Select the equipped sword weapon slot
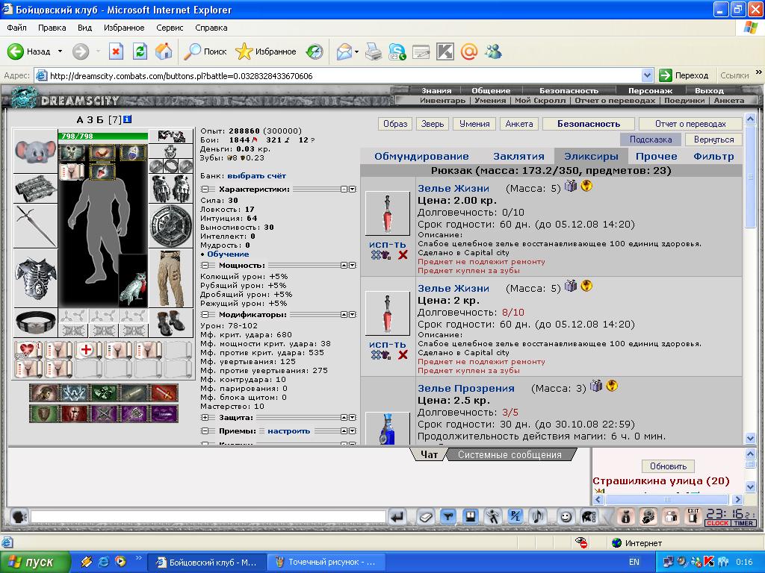Viewport: 765px width, 573px height. click(x=35, y=225)
